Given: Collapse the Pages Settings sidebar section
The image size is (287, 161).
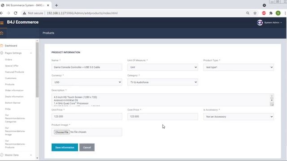Looking at the screenshot, I should 31,53.
